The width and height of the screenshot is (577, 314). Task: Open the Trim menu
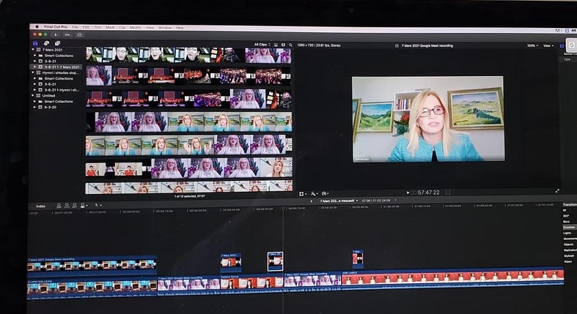[x=98, y=27]
